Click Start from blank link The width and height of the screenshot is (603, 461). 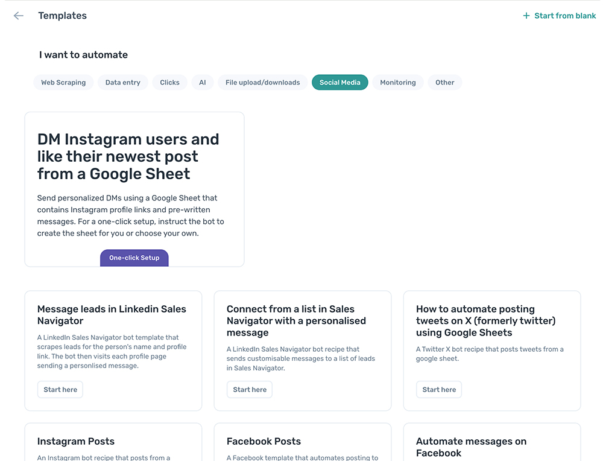click(x=560, y=16)
